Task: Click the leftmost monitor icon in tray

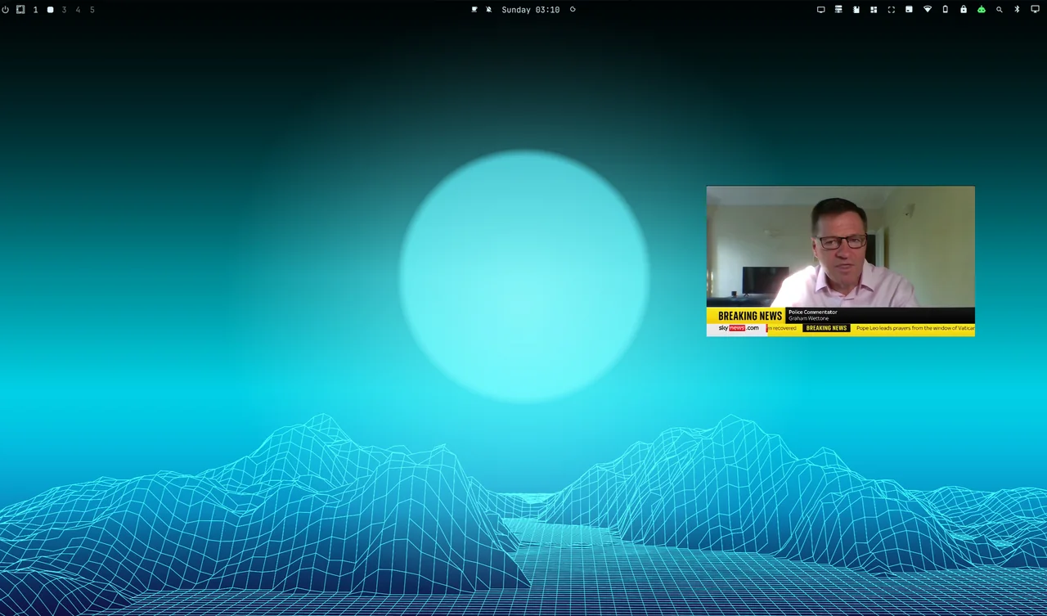Action: [821, 10]
